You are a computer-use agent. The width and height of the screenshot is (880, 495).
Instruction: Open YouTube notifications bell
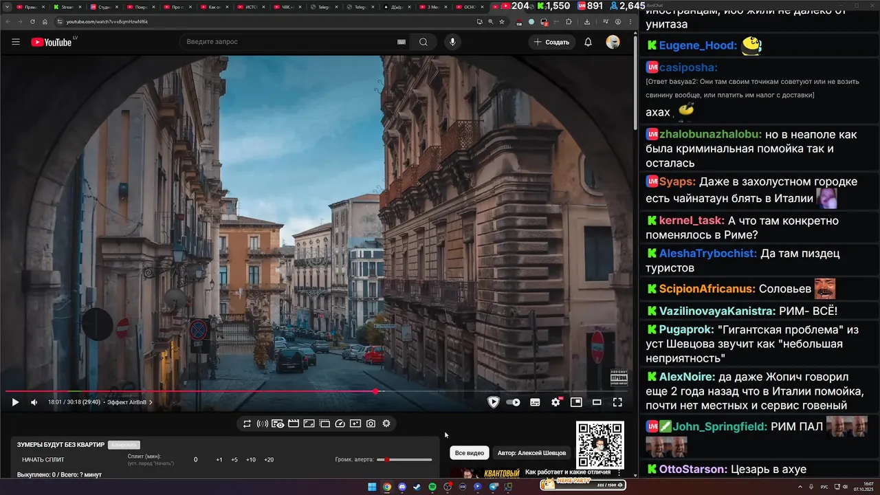(x=588, y=42)
